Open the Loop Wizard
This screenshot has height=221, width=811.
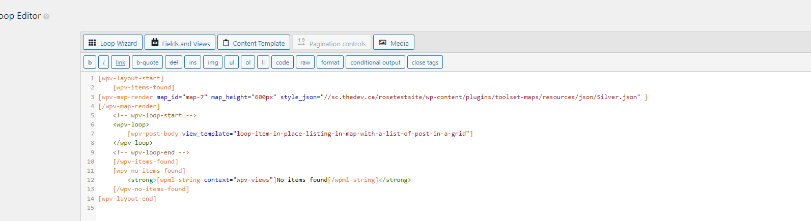coord(113,43)
